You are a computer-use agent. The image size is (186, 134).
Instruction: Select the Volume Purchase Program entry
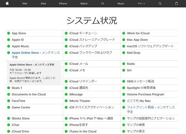(145, 94)
